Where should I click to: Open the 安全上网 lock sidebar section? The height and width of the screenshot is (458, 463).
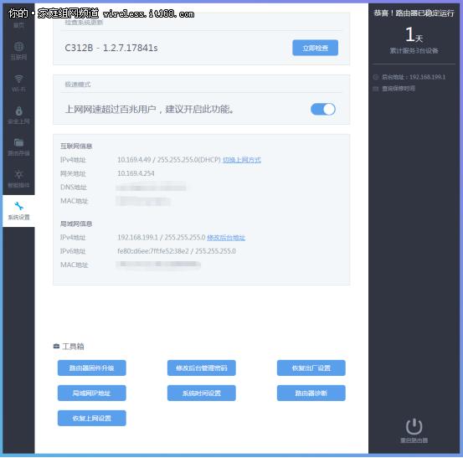18,116
